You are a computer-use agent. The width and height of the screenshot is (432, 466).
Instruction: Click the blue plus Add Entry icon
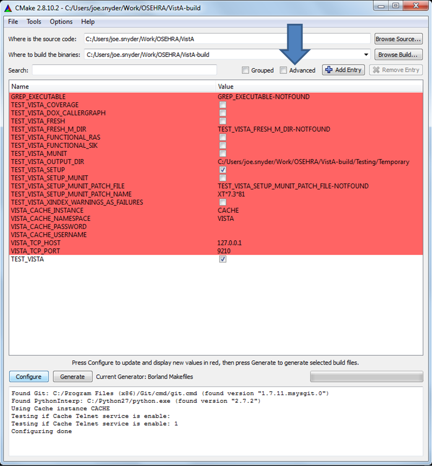click(329, 70)
